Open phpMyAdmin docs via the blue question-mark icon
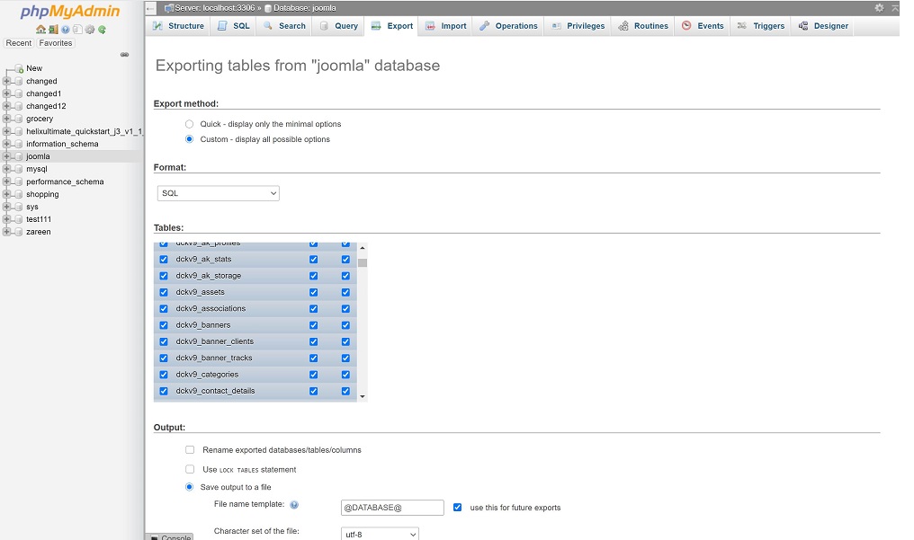914x540 pixels. [66, 29]
